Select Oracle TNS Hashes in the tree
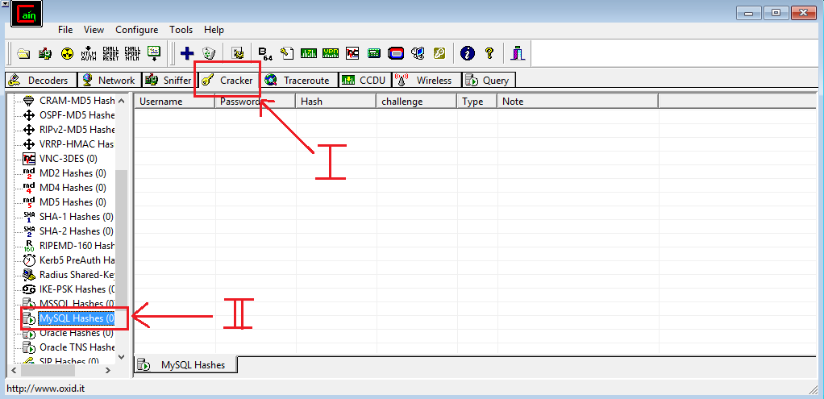This screenshot has height=399, width=824. [77, 347]
